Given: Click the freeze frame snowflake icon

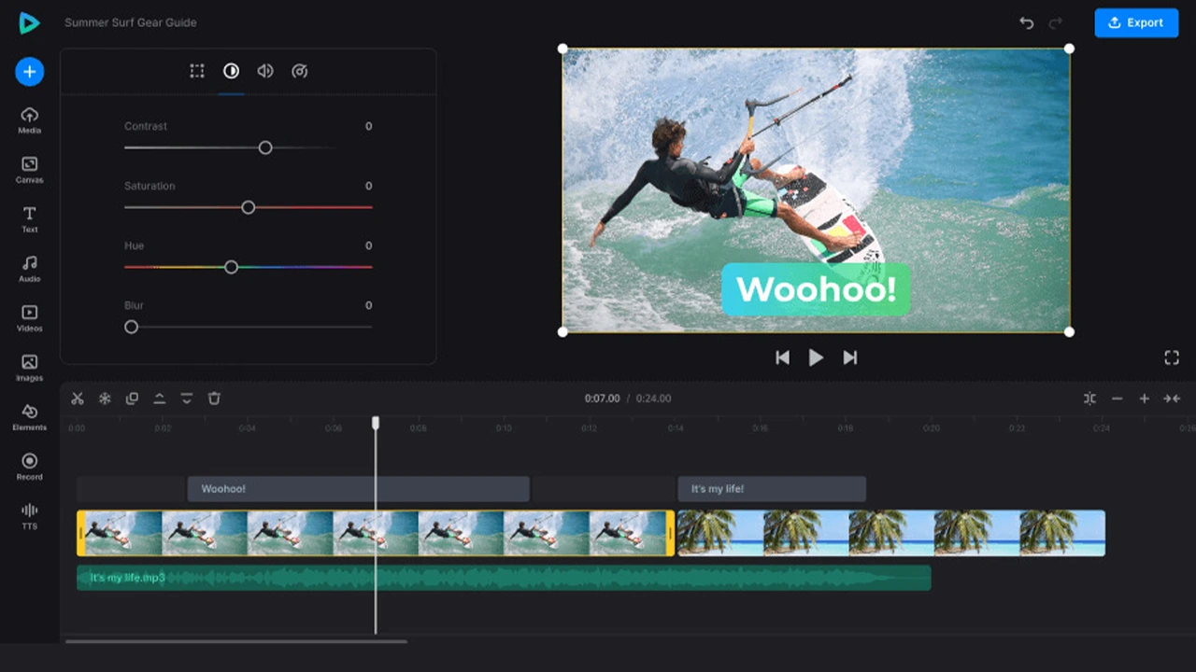Looking at the screenshot, I should pyautogui.click(x=105, y=399).
